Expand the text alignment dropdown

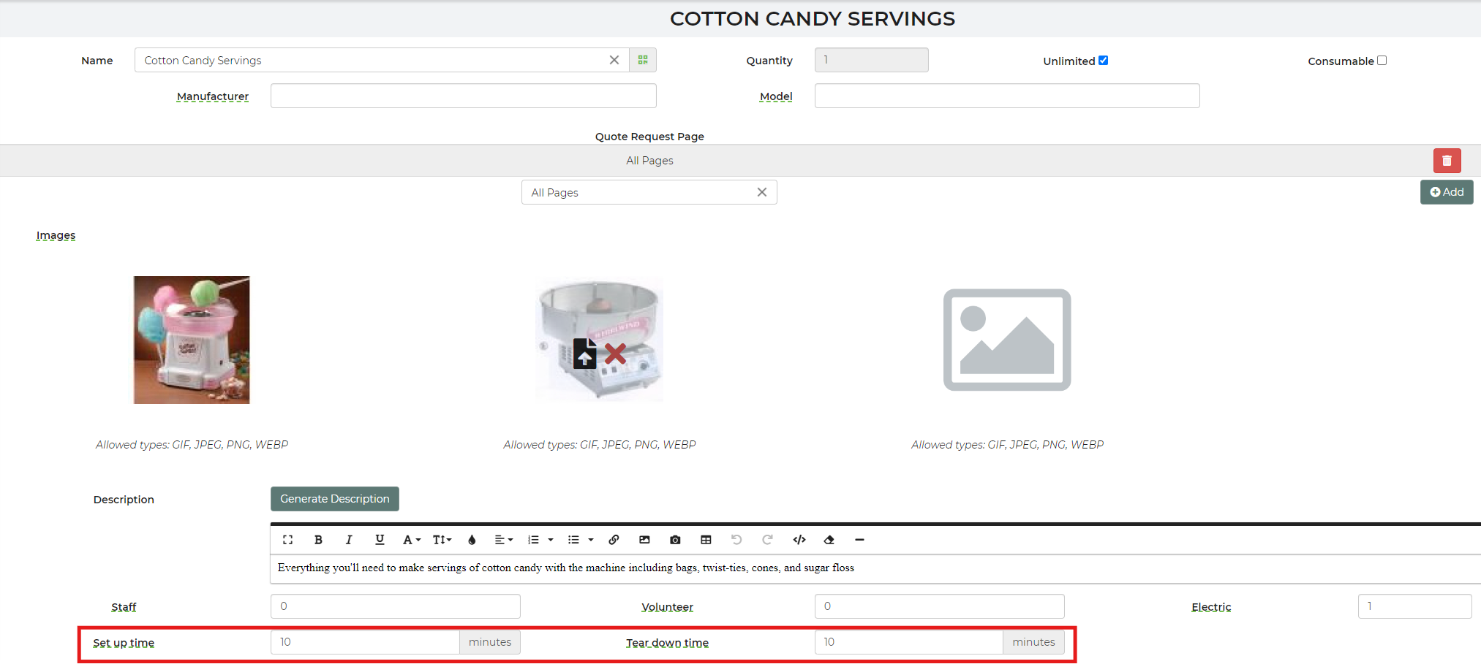503,540
